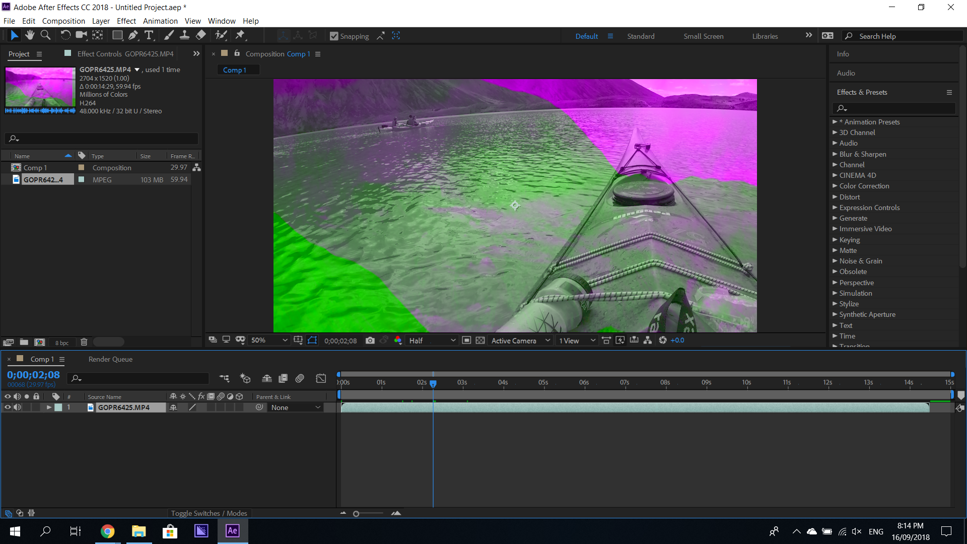Open the Effect menu
The width and height of the screenshot is (967, 544).
coord(126,21)
